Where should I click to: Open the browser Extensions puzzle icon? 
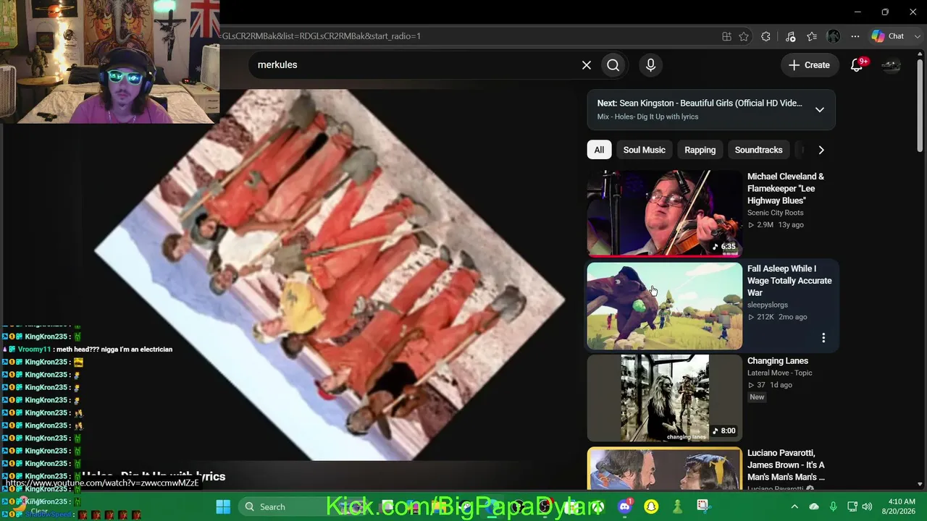click(x=765, y=36)
